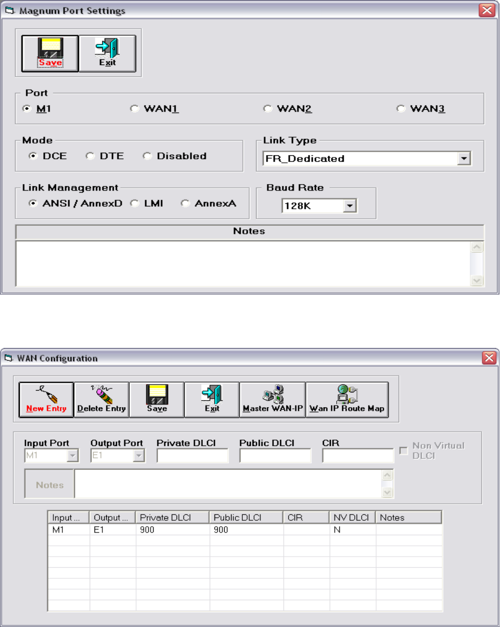500x627 pixels.
Task: Click up arrow of Port Settings Notes scrollbar
Action: [477, 247]
